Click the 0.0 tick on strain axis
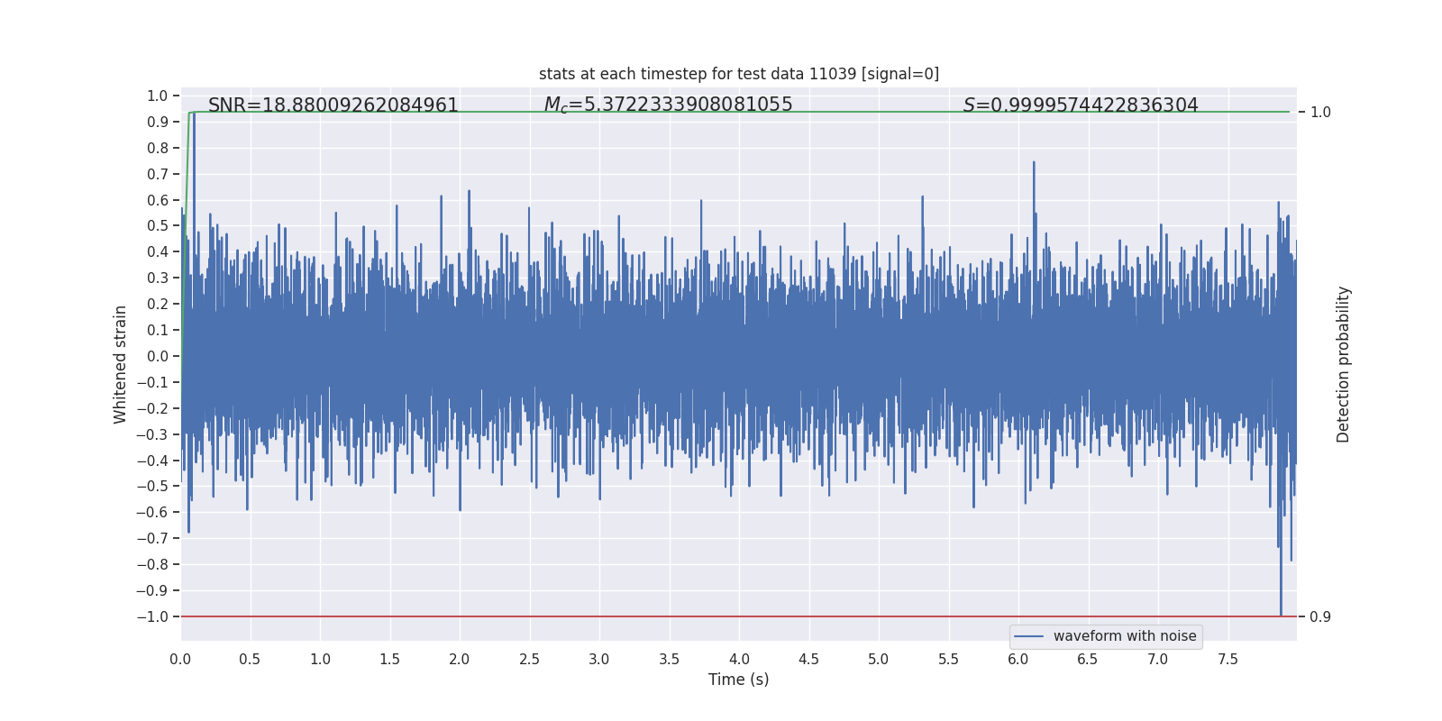Image resolution: width=1442 pixels, height=721 pixels. pyautogui.click(x=157, y=356)
